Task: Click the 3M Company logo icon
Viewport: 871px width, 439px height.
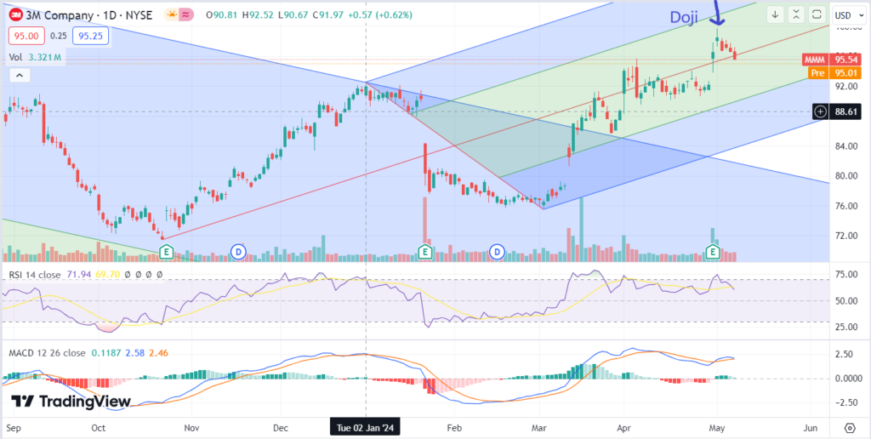Action: pos(15,15)
